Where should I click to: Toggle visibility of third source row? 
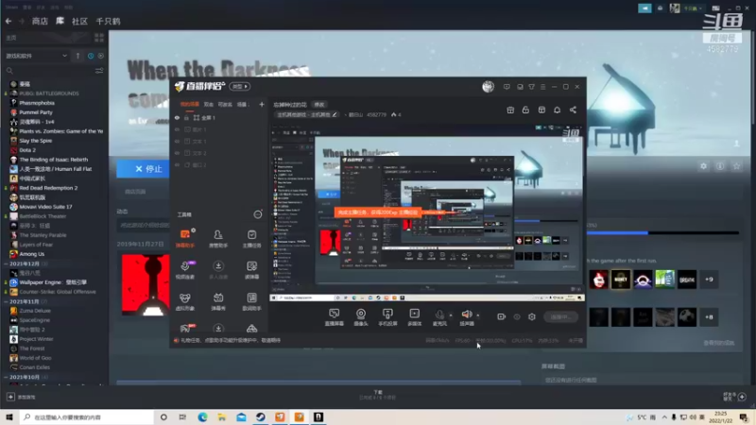(177, 141)
